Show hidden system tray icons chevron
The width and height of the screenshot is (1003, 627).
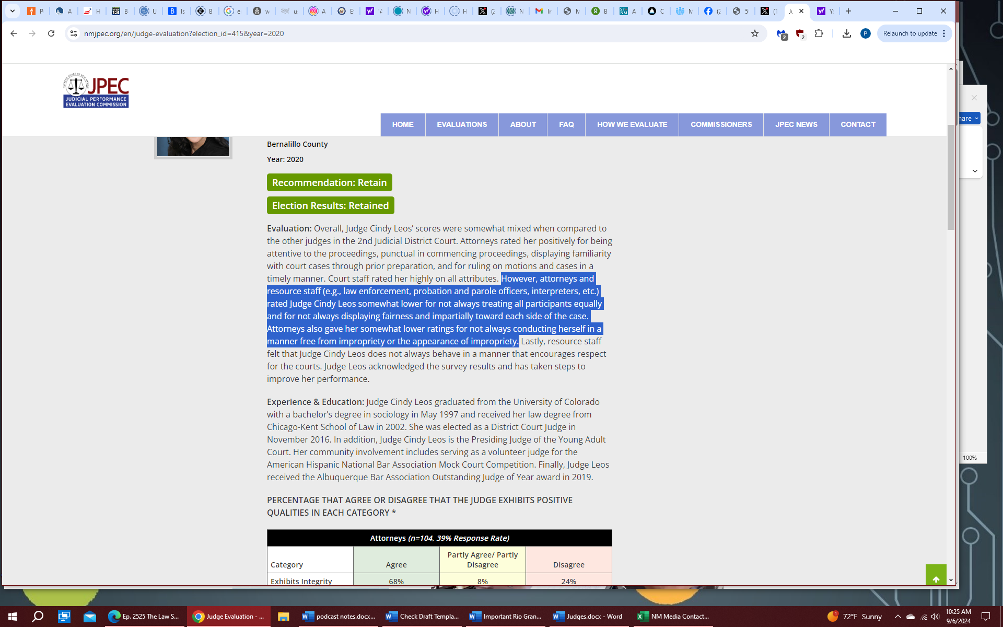[x=897, y=617]
